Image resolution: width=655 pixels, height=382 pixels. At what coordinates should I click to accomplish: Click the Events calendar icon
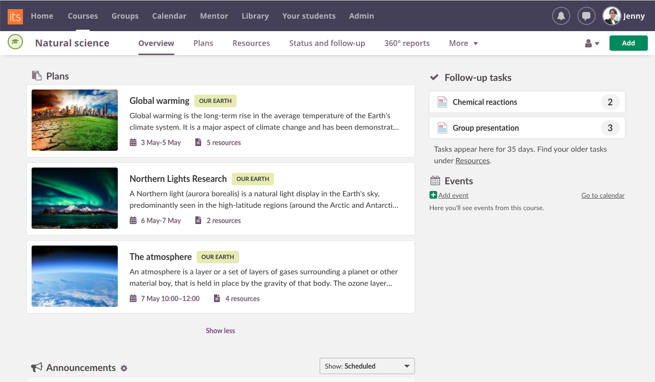pyautogui.click(x=435, y=180)
